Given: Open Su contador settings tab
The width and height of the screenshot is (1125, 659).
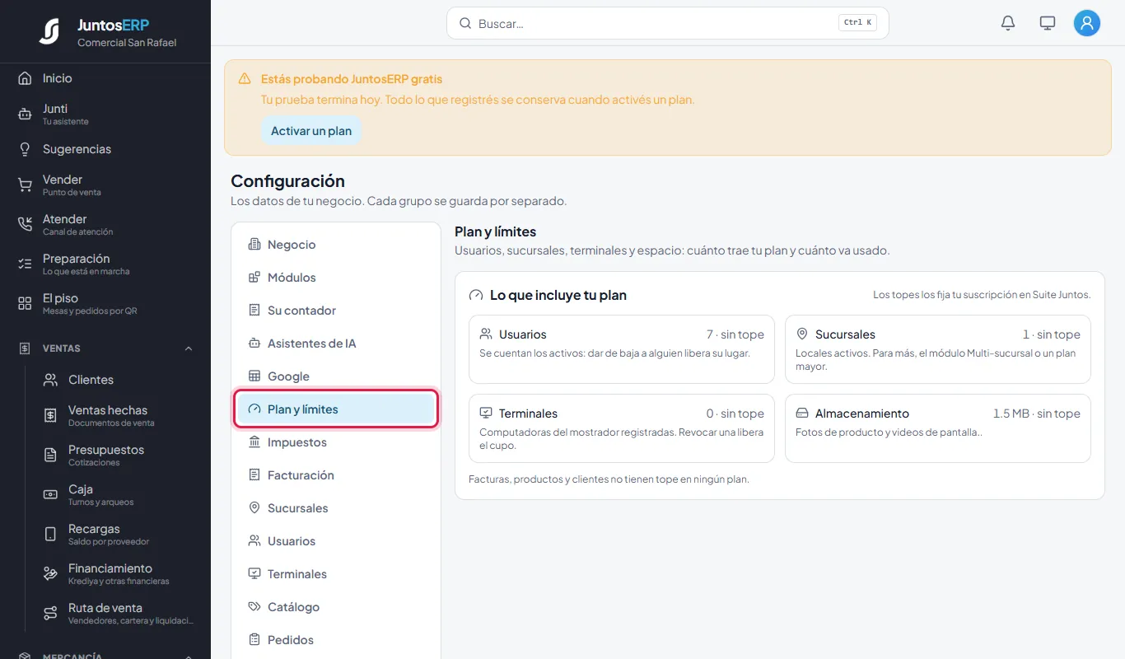Looking at the screenshot, I should pos(336,311).
